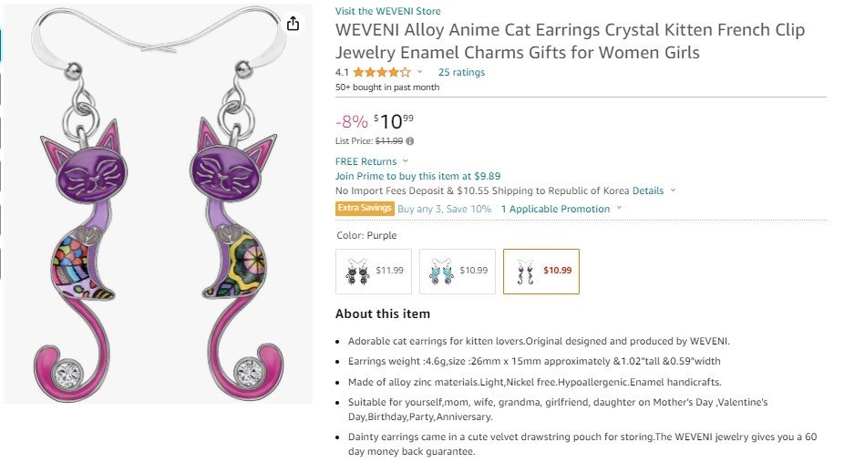
Task: Click the Extra Savings badge
Action: point(365,209)
